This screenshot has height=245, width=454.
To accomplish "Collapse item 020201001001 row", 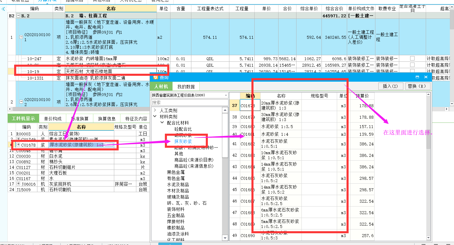I will click(x=21, y=37).
